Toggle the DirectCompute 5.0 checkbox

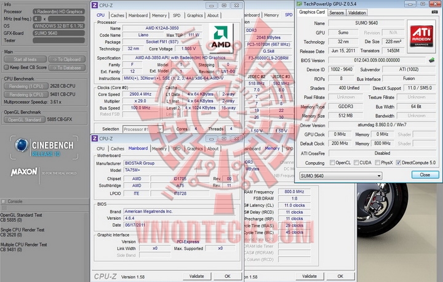point(398,163)
